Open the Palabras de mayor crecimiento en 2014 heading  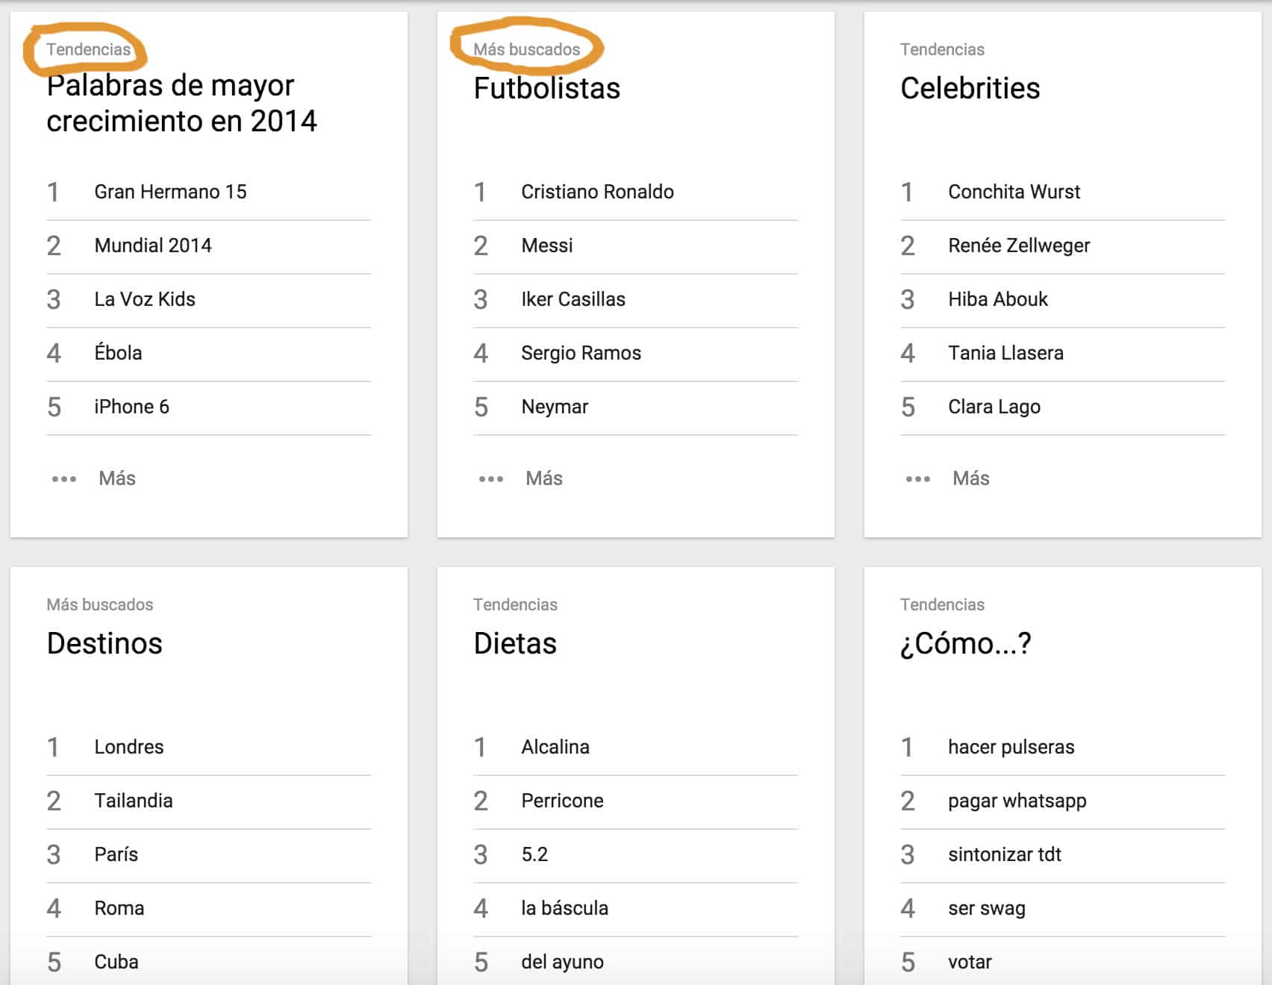click(x=181, y=103)
